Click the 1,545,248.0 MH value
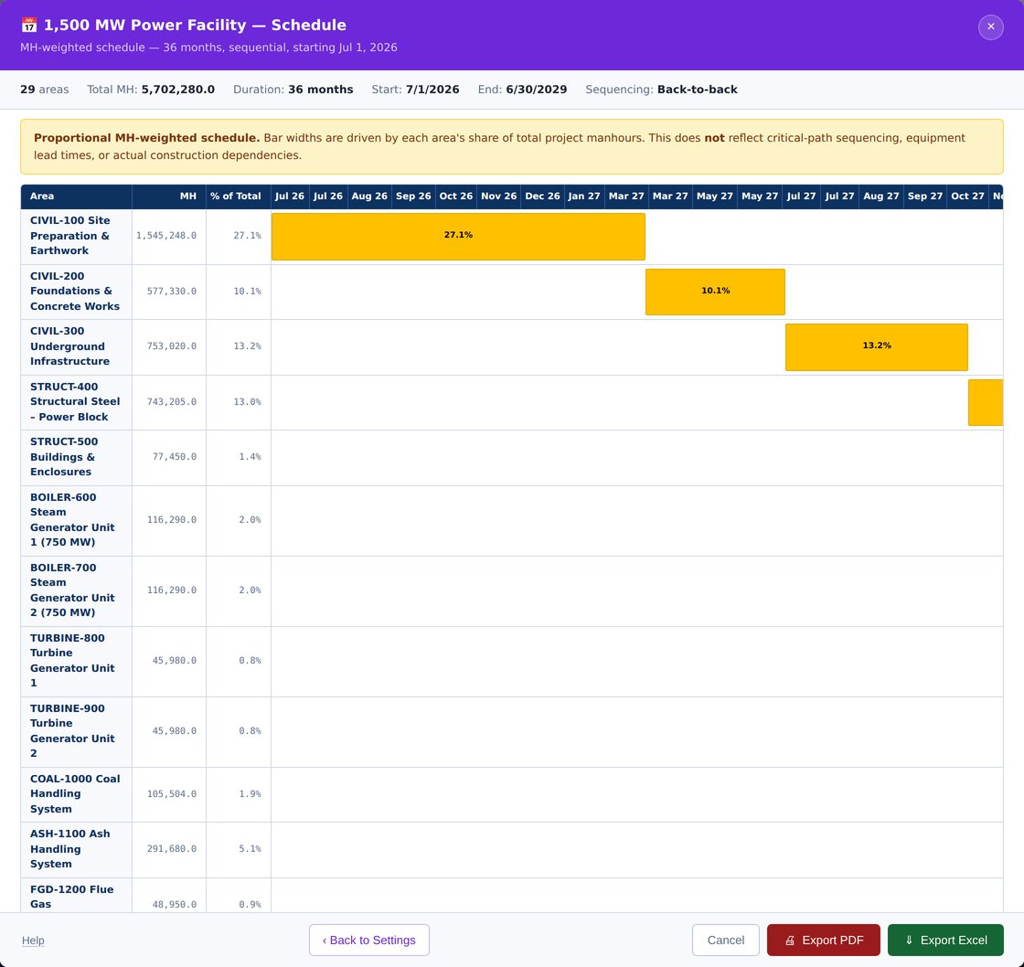The width and height of the screenshot is (1024, 967). pyautogui.click(x=165, y=236)
